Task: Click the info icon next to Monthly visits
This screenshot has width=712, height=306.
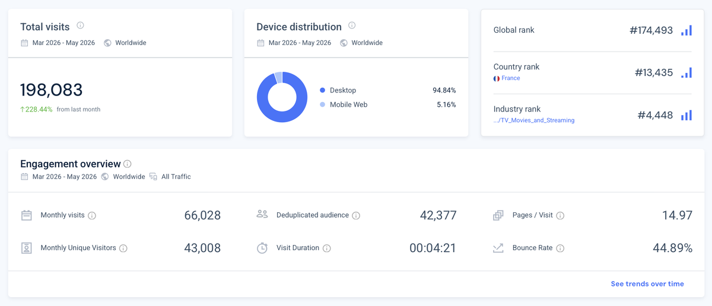Action: (92, 216)
